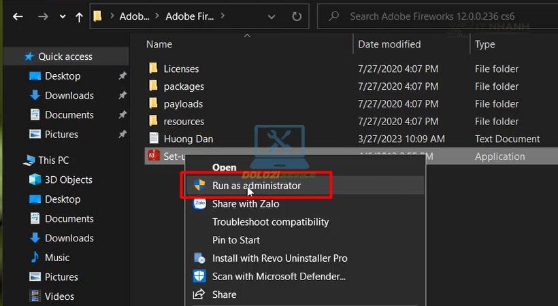
Task: Click the Set-up application file icon
Action: coord(153,156)
